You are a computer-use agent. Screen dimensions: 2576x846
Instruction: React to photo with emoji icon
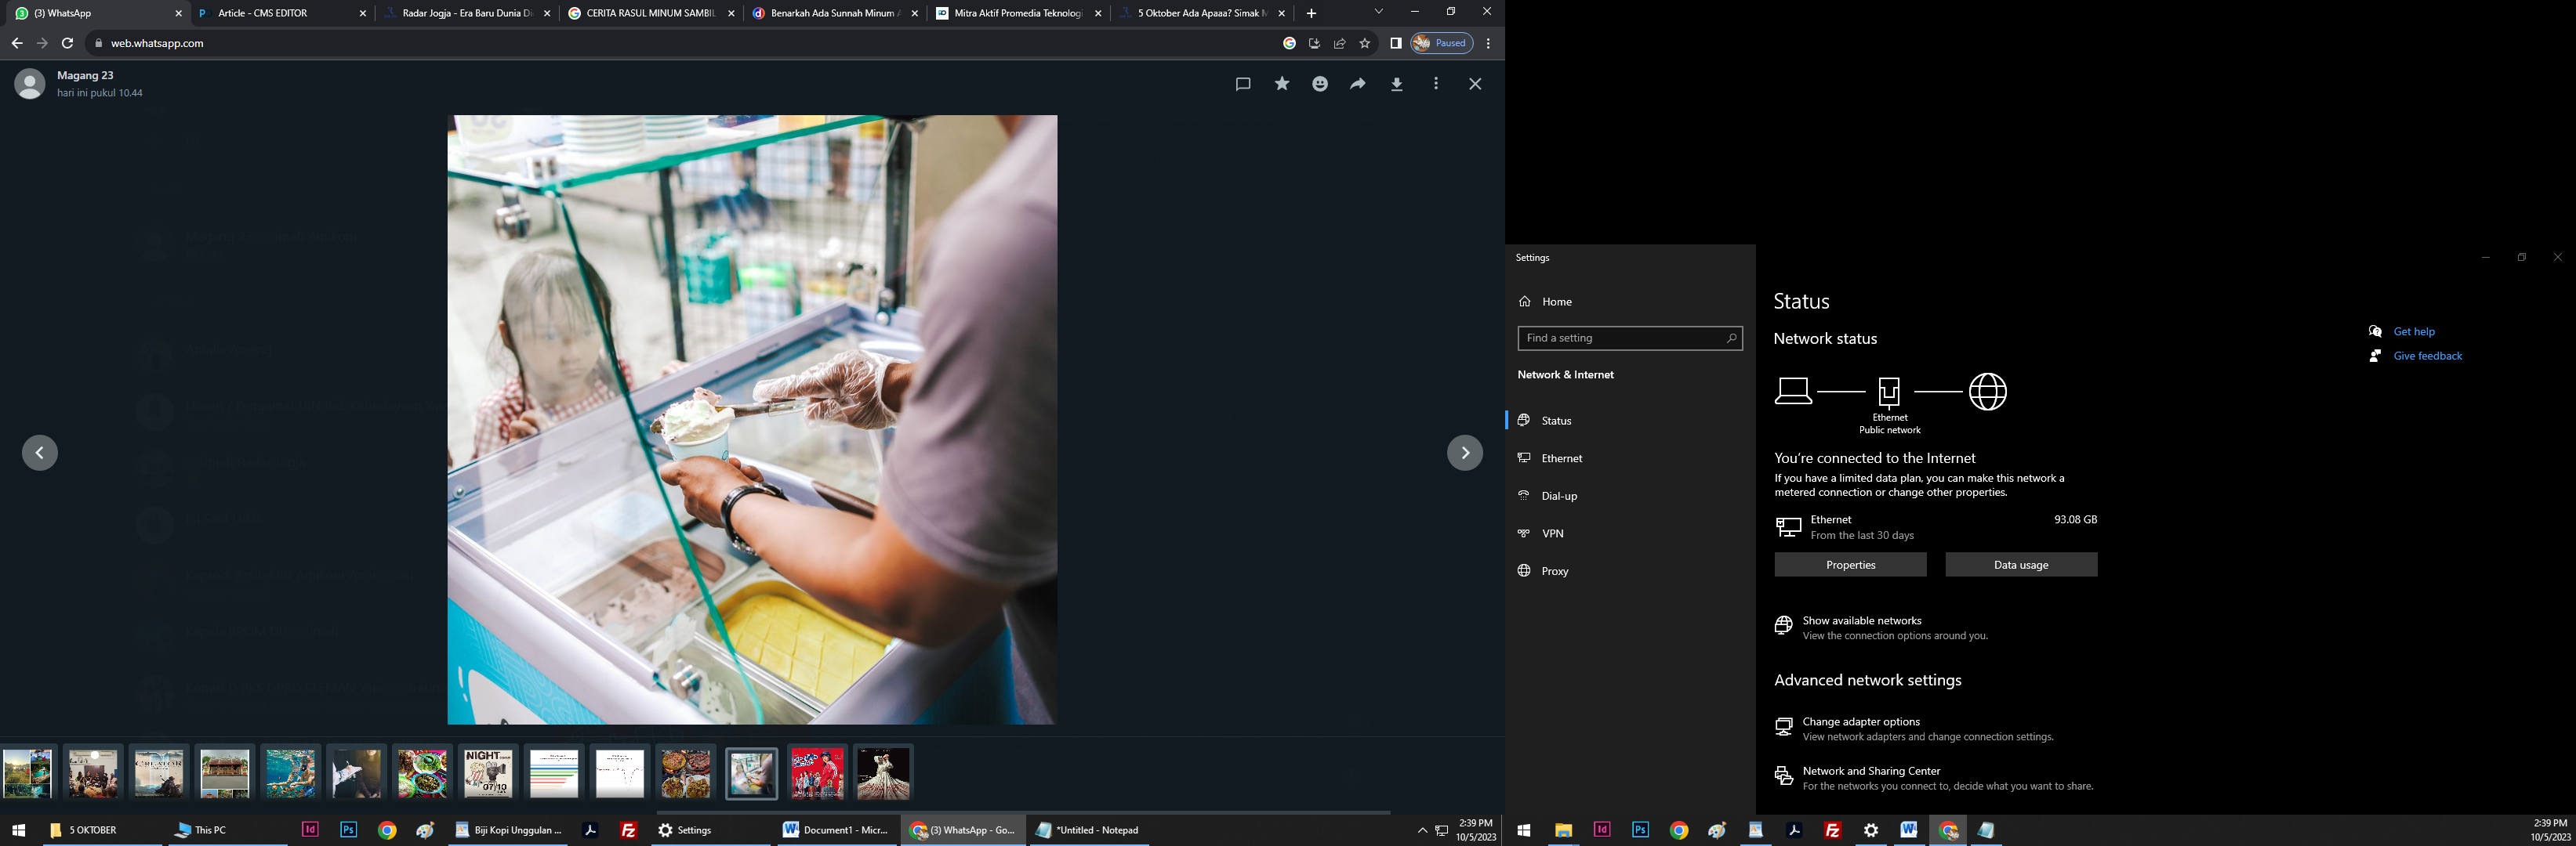pyautogui.click(x=1320, y=84)
